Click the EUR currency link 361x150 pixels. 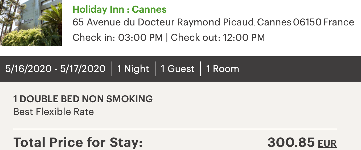click(x=327, y=143)
